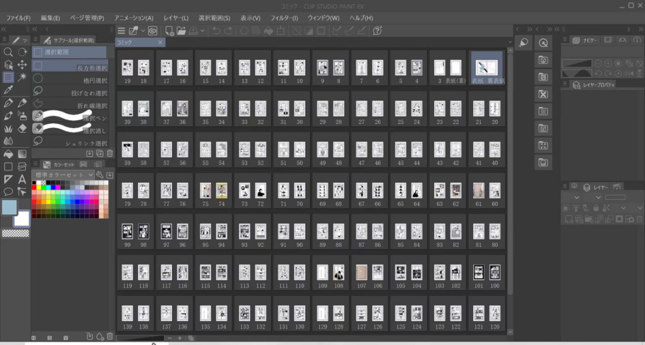Click the page manager zoom out minus button
Image resolution: width=645 pixels, height=345 pixels.
(x=170, y=338)
